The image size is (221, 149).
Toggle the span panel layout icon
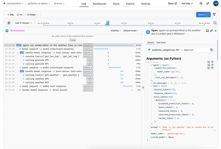click(207, 31)
